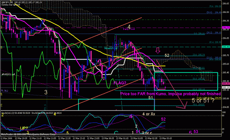The height and width of the screenshot is (140, 230).
Task: Click the yellow '5' label in stochastic panel
Action: click(67, 133)
